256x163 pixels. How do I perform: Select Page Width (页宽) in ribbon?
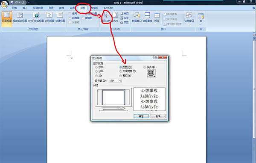[125, 22]
